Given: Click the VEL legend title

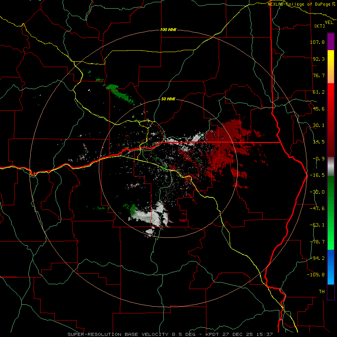Looking at the screenshot, I should (x=329, y=22).
